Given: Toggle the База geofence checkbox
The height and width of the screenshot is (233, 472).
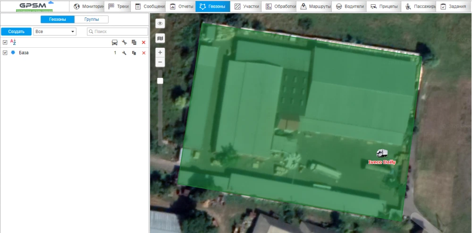Looking at the screenshot, I should pyautogui.click(x=5, y=53).
